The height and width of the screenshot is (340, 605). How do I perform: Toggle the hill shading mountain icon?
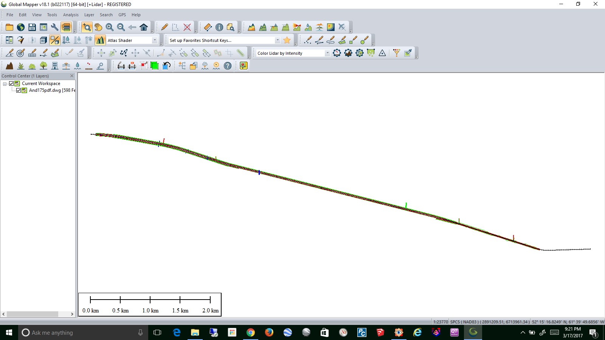pyautogui.click(x=100, y=40)
